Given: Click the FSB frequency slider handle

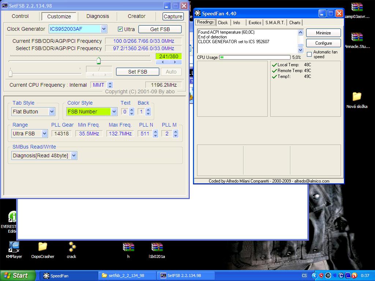Looking at the screenshot, I should (99, 60).
